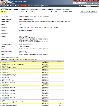This screenshot has height=106, width=99.
Task: Click the Description column header
Action: coord(14,61)
